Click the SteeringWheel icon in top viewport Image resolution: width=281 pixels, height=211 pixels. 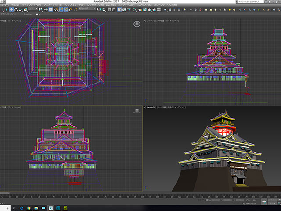pyautogui.click(x=137, y=25)
